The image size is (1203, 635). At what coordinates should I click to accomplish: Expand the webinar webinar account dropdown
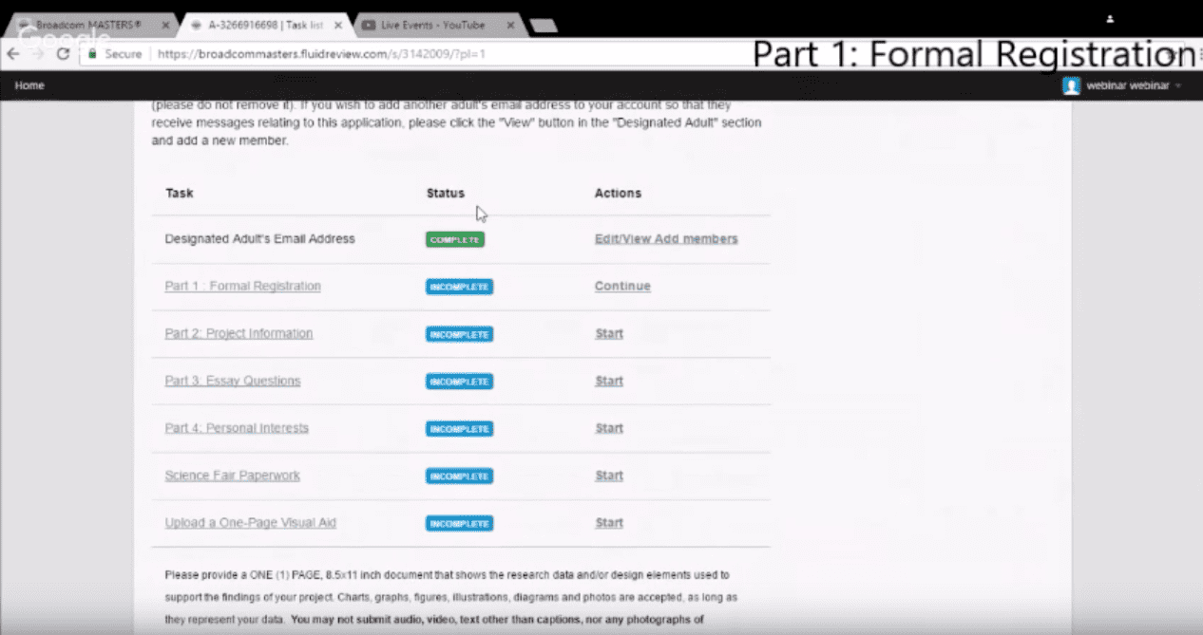1178,86
